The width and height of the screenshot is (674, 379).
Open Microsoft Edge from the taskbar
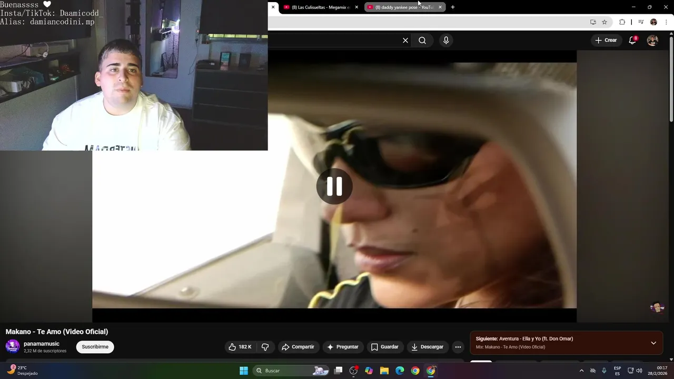(400, 371)
